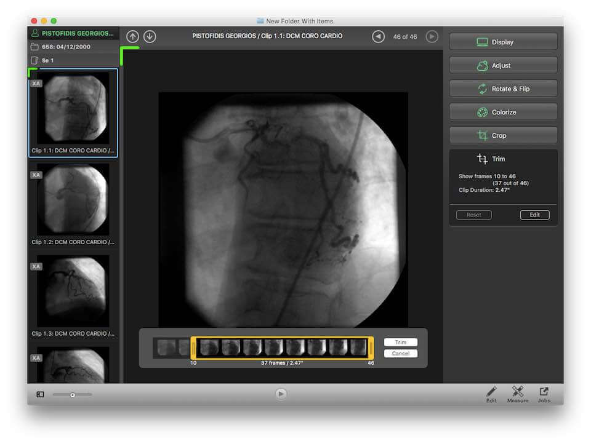
Task: Open the Colorize section
Action: [x=503, y=112]
